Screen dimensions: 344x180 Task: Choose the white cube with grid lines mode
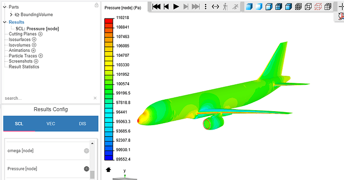[x=328, y=6]
